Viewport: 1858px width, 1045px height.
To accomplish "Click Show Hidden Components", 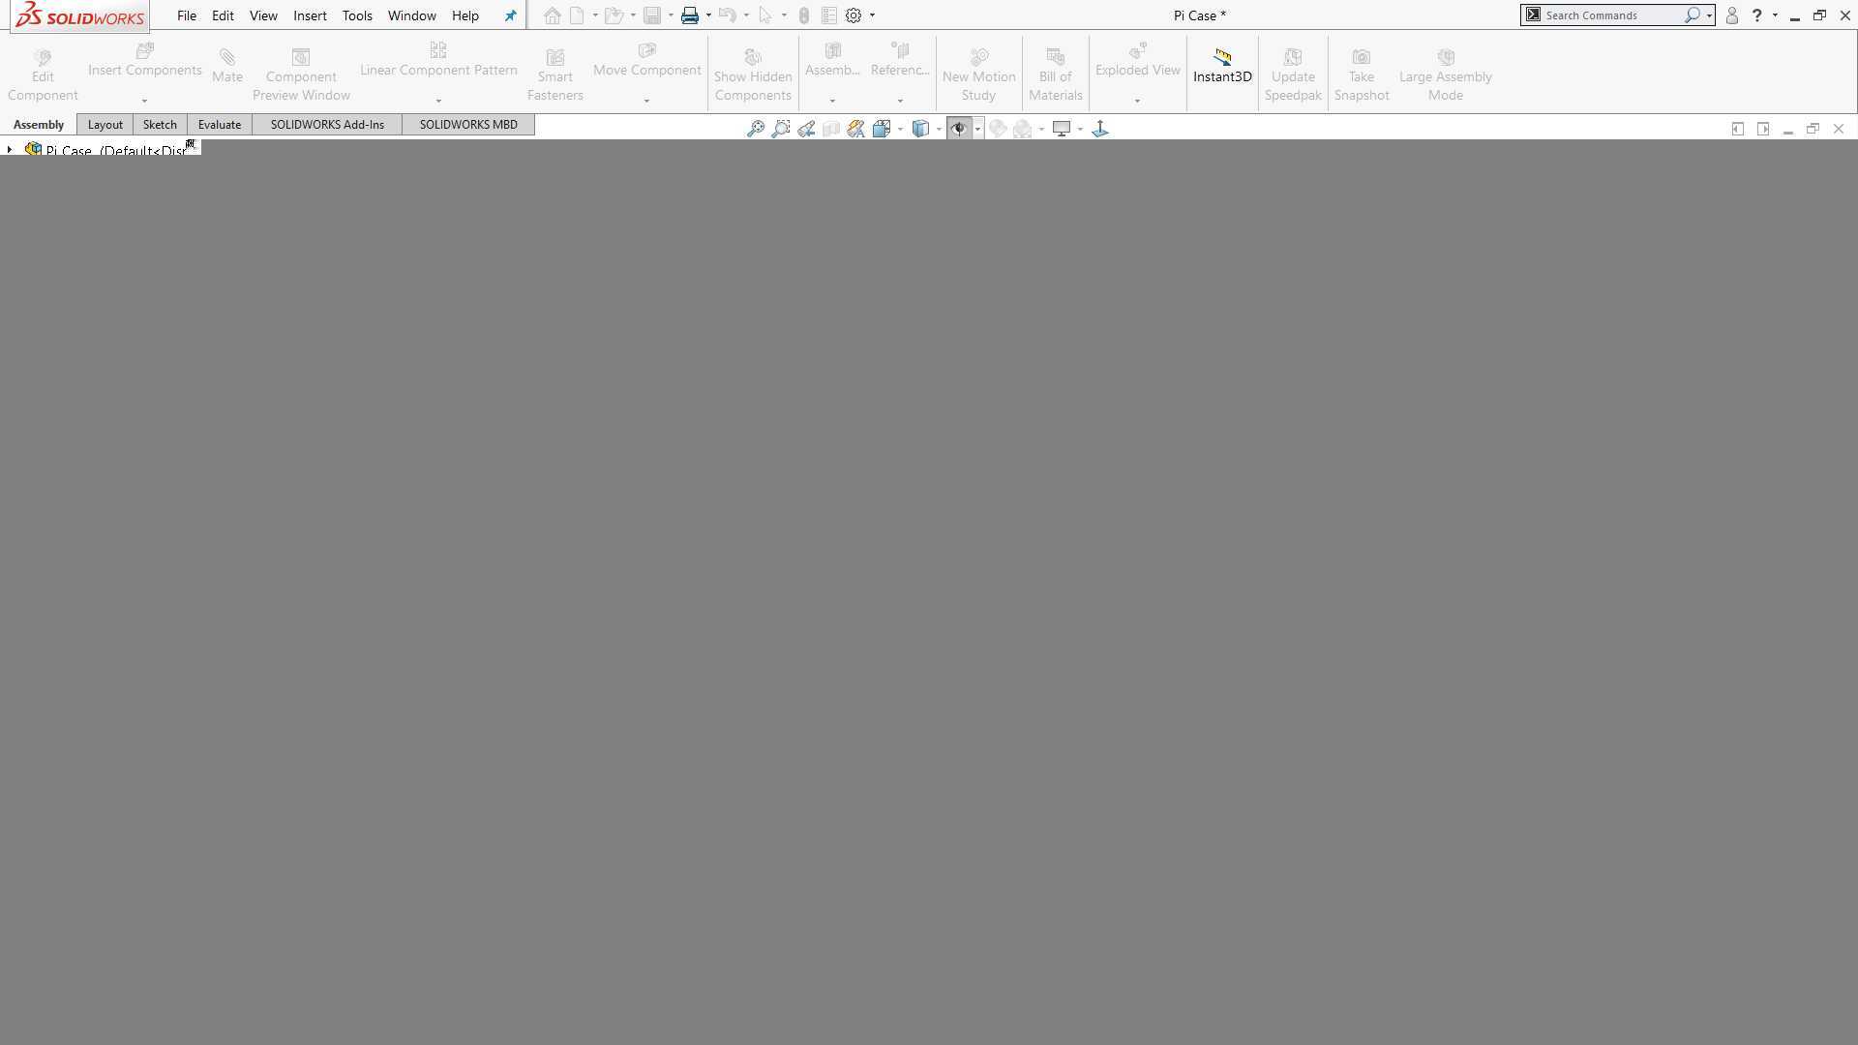I will click(753, 75).
